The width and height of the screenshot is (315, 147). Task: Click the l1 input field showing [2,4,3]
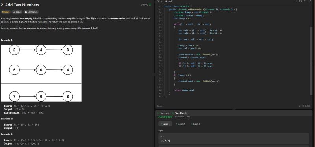(x=233, y=139)
